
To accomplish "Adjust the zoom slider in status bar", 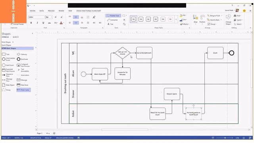I will coord(225,138).
